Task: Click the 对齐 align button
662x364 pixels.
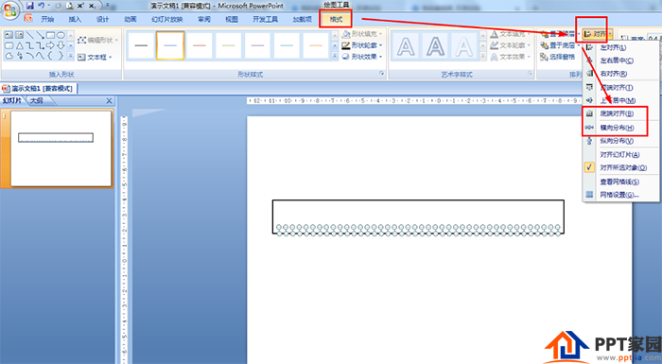Action: 598,34
